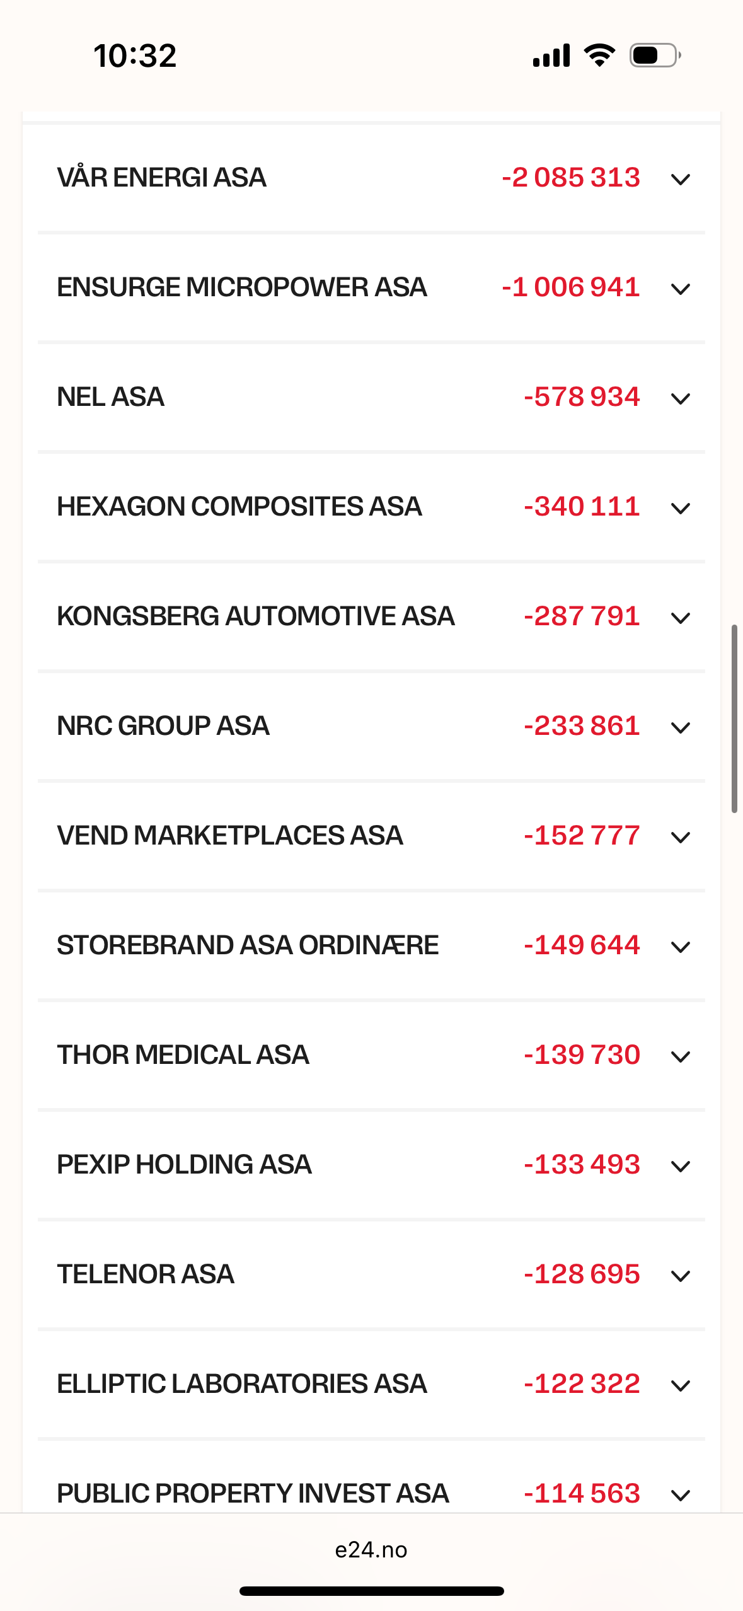Expand HEXAGON COMPOSITES ASA chevron
Viewport: 743px width, 1611px height.
pos(681,509)
